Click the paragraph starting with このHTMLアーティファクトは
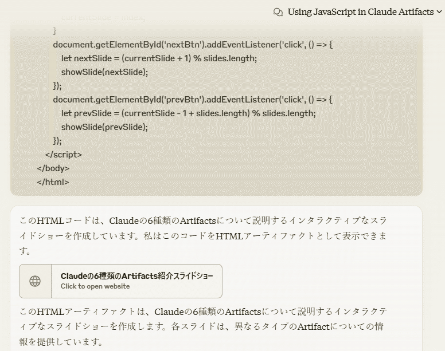Viewport: 445px width, 351px height. tap(203, 326)
